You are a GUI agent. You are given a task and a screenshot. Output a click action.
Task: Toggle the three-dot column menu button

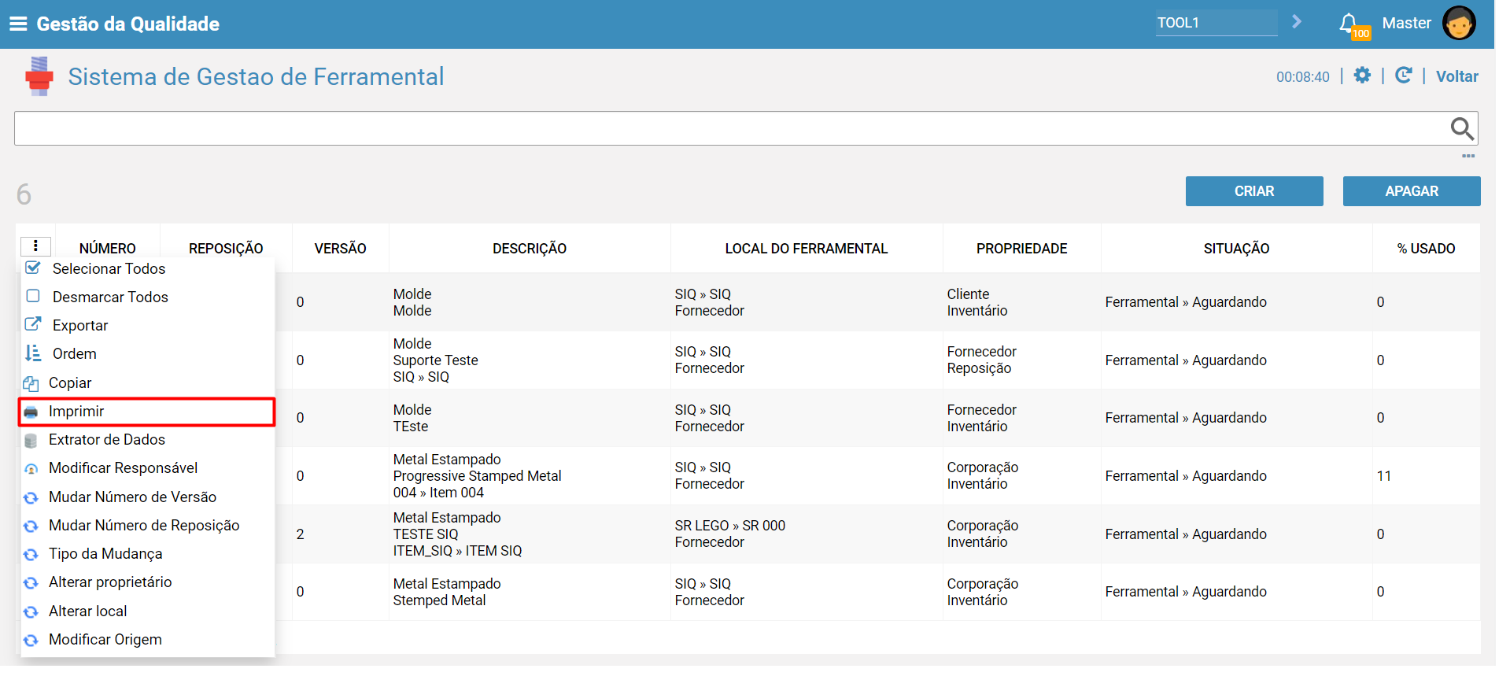pyautogui.click(x=35, y=246)
